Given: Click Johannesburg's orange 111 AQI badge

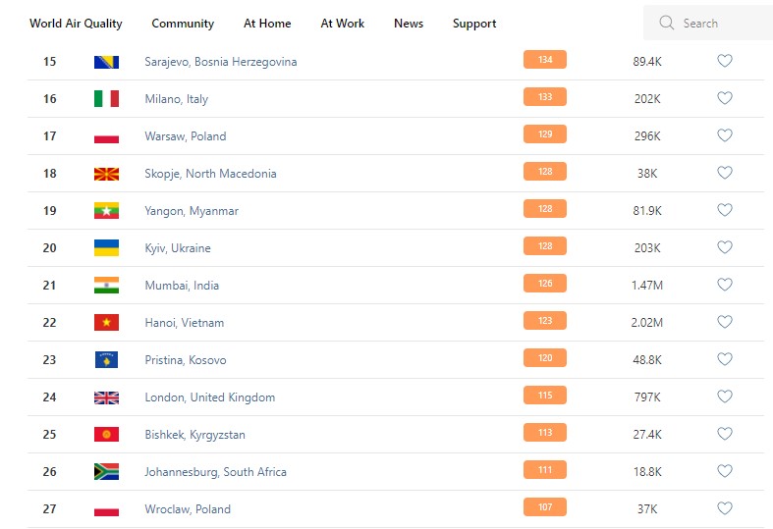Looking at the screenshot, I should click(545, 470).
